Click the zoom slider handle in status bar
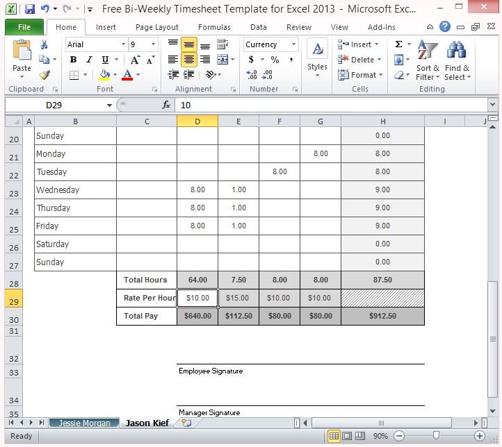 pyautogui.click(x=436, y=436)
